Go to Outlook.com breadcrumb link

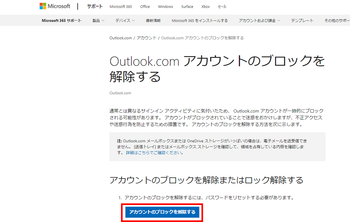coord(120,38)
